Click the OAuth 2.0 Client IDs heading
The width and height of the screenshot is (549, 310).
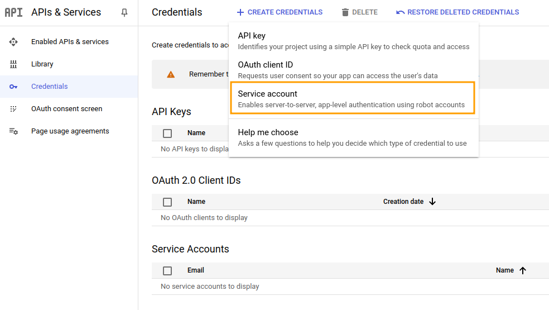click(x=196, y=180)
